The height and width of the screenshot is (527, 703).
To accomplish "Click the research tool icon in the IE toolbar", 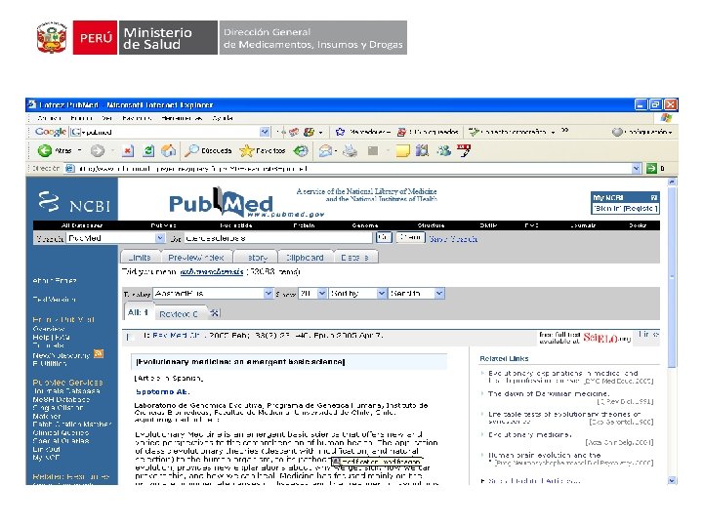I will (x=423, y=151).
